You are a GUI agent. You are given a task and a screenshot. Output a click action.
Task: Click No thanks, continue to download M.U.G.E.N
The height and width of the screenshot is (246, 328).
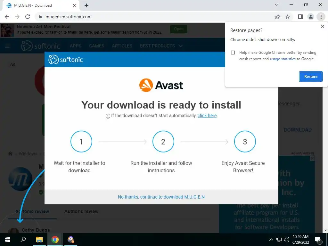pos(161,197)
